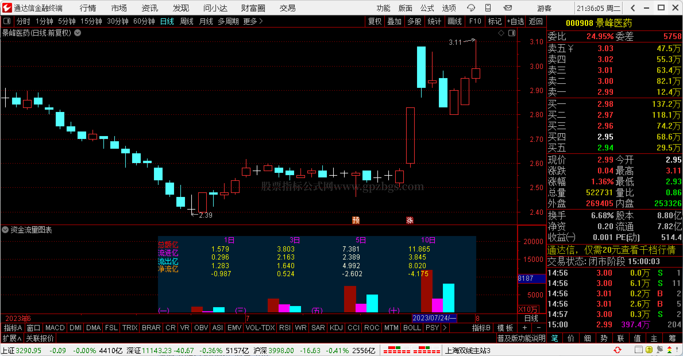Click the 叠加 overlay button
This screenshot has height=356, width=683.
point(394,21)
